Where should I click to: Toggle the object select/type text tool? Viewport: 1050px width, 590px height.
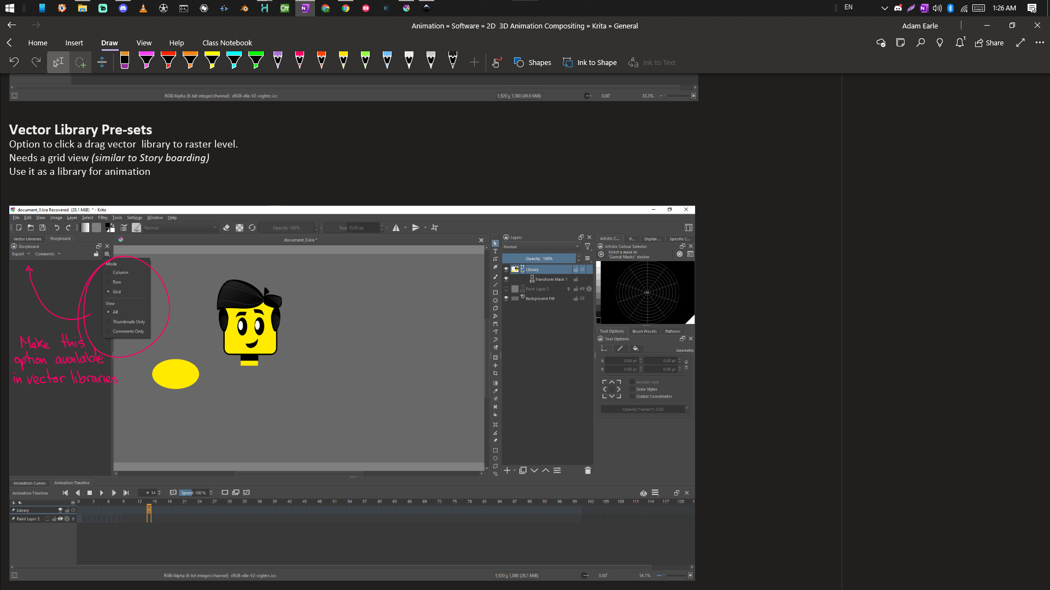58,63
